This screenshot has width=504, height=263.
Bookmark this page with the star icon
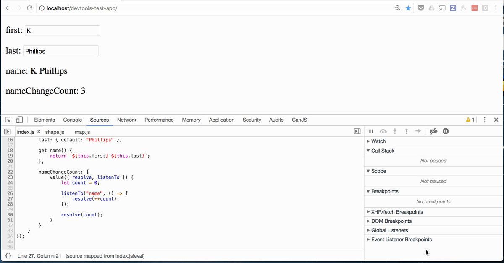point(408,8)
